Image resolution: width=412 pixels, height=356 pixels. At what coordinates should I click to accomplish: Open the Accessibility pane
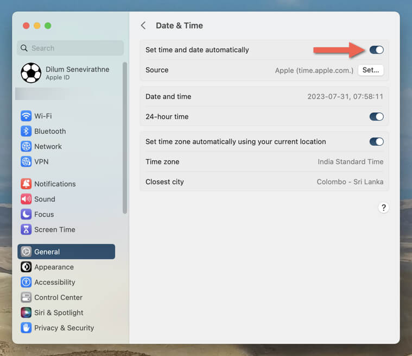coord(54,282)
